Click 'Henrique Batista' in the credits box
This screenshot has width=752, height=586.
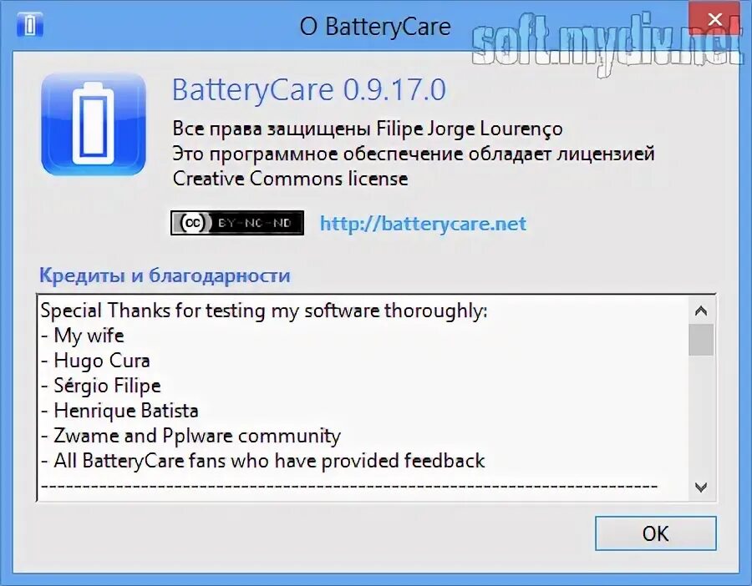pos(119,411)
